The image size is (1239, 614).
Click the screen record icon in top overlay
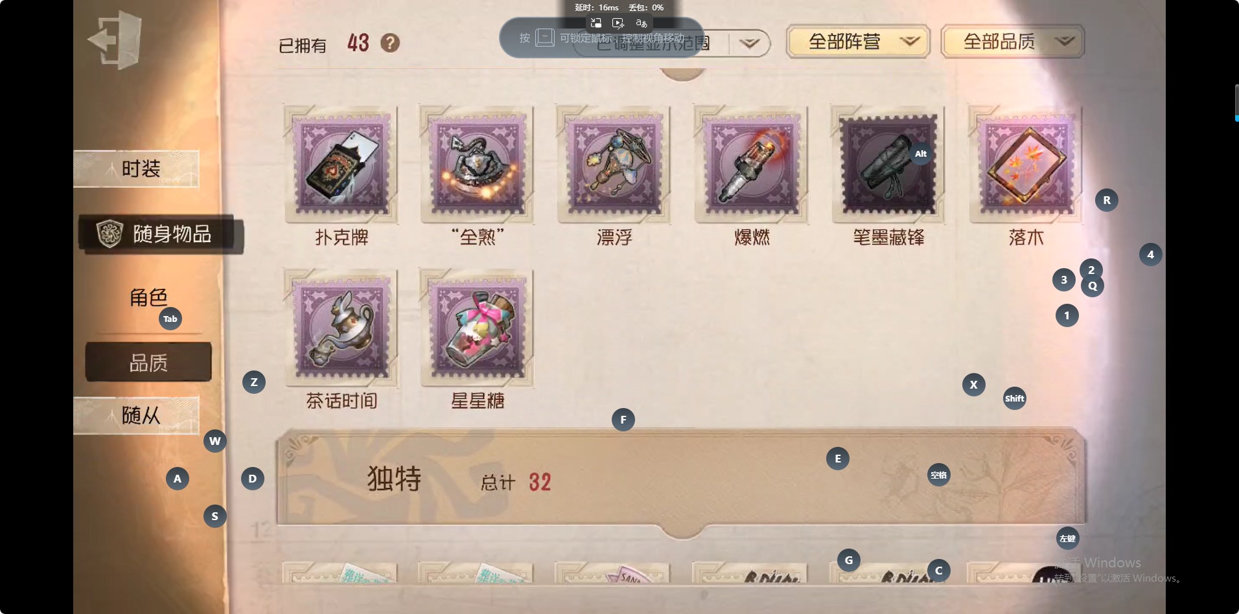618,23
